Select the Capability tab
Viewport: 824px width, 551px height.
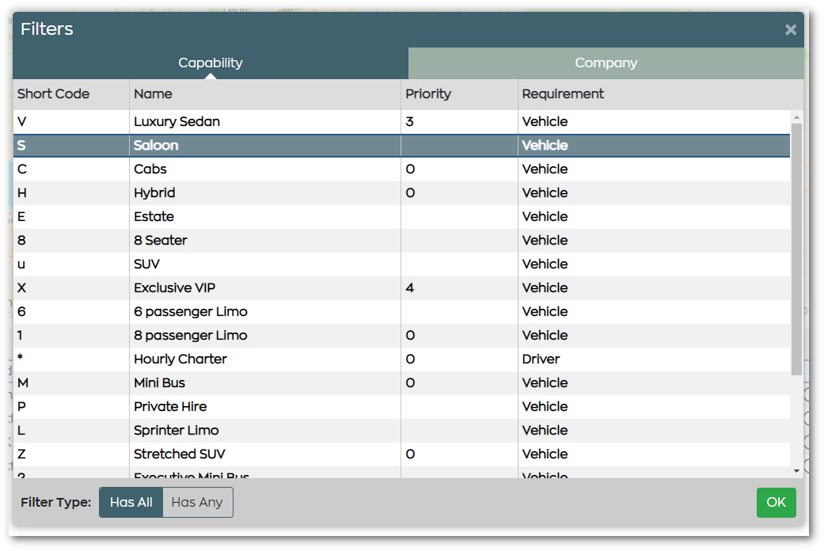[x=211, y=63]
